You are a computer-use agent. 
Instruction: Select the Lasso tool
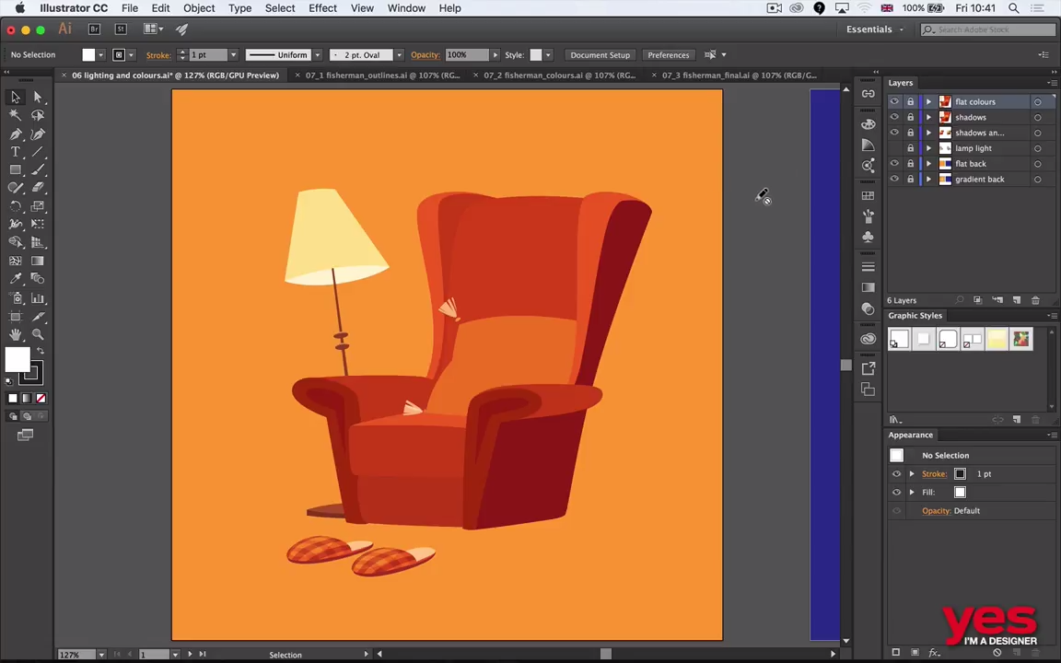coord(38,115)
